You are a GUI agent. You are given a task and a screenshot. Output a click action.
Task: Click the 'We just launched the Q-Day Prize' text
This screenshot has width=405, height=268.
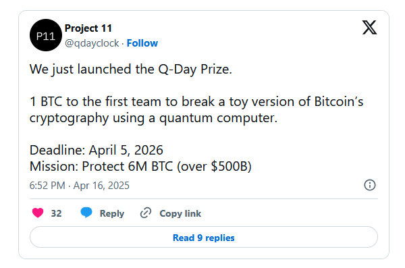(x=131, y=70)
